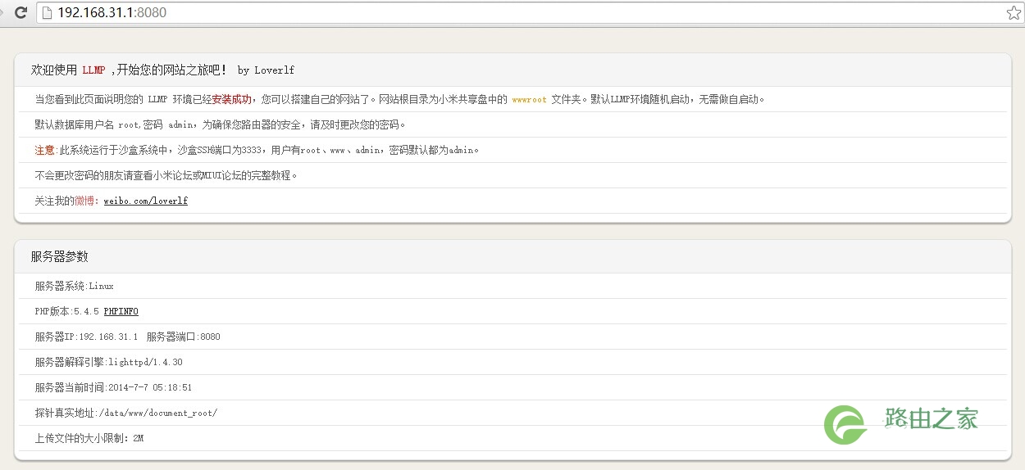Select the yellow 'wwwroot' folder name

pyautogui.click(x=529, y=100)
